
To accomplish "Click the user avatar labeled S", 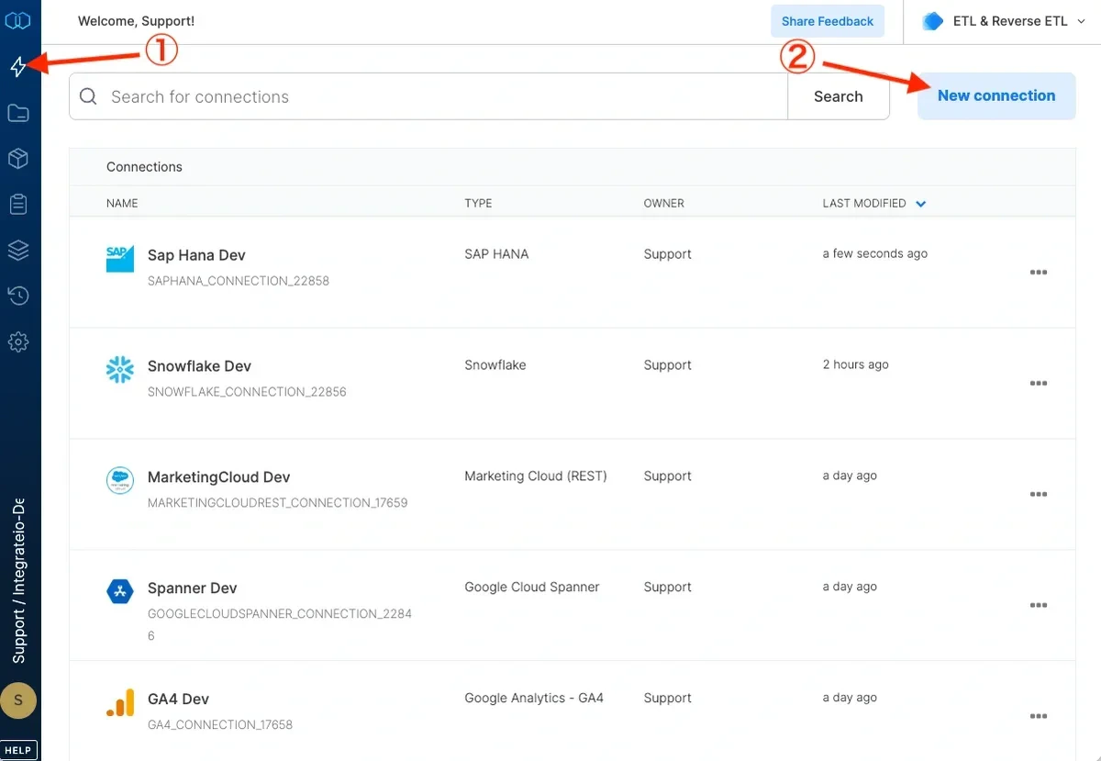I will click(18, 700).
